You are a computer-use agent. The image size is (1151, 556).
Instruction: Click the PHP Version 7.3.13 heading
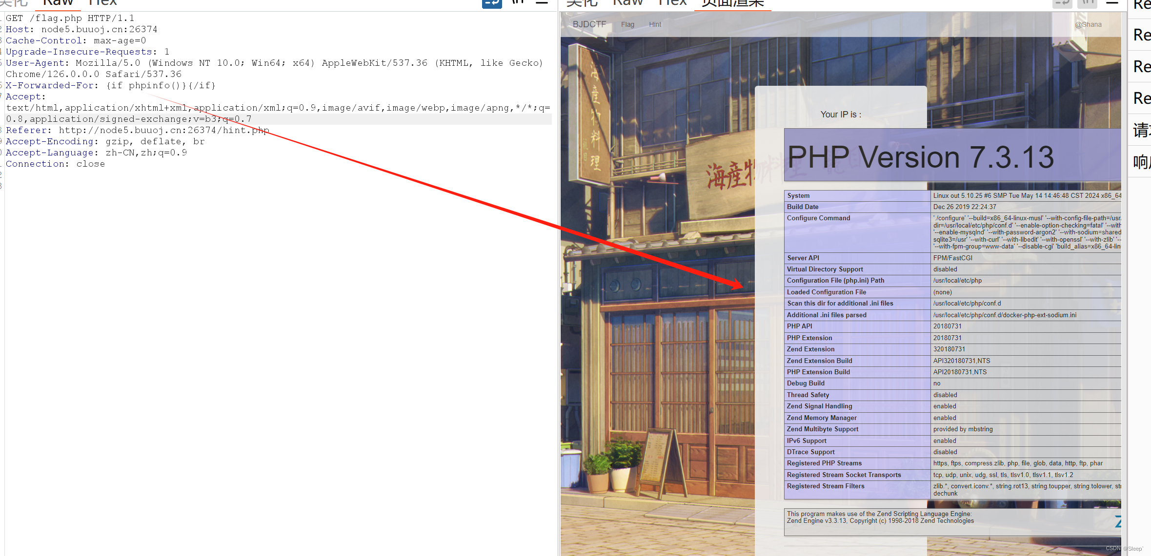921,157
